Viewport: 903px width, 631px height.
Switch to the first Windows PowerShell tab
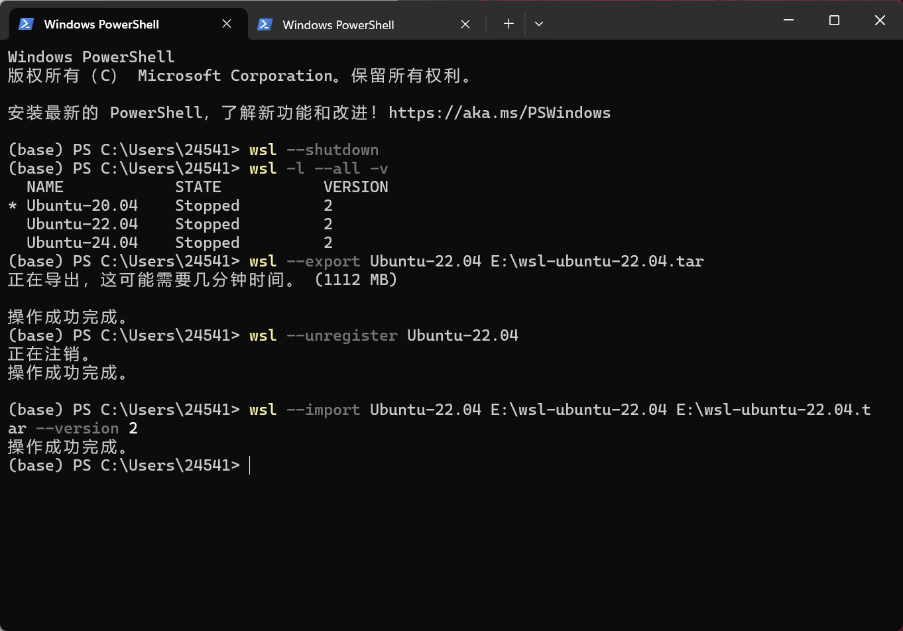128,24
